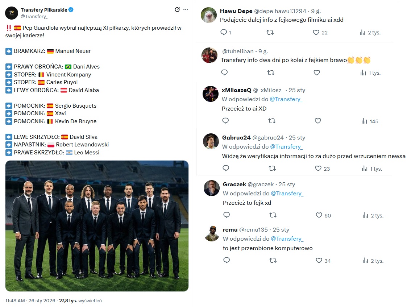Reply to remu's comment

tap(227, 260)
